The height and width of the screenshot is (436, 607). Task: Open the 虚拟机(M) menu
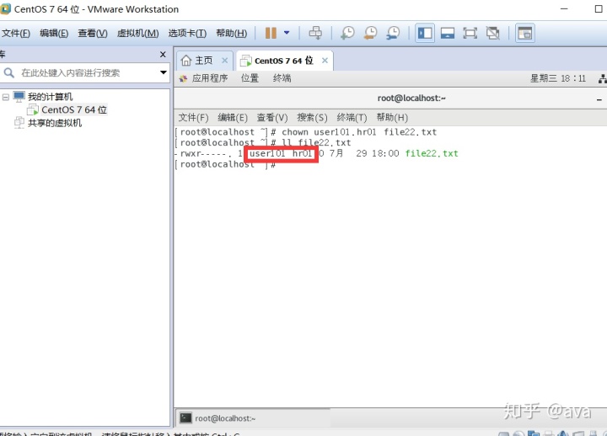137,33
